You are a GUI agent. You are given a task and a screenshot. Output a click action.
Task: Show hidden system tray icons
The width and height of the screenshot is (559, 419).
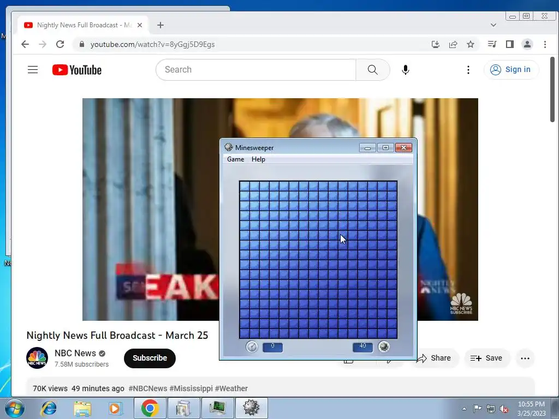click(x=464, y=409)
